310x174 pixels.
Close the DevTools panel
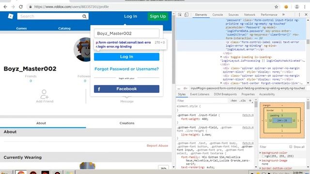coord(306,14)
